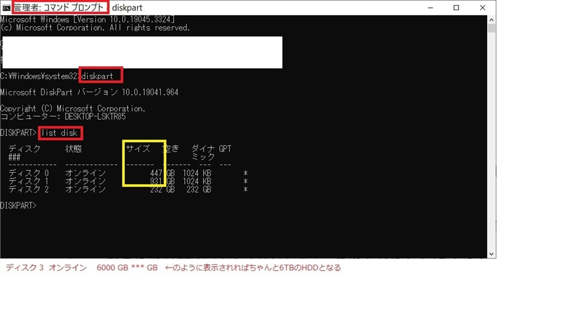
Task: Click the scrollbar up arrow
Action: tap(491, 20)
